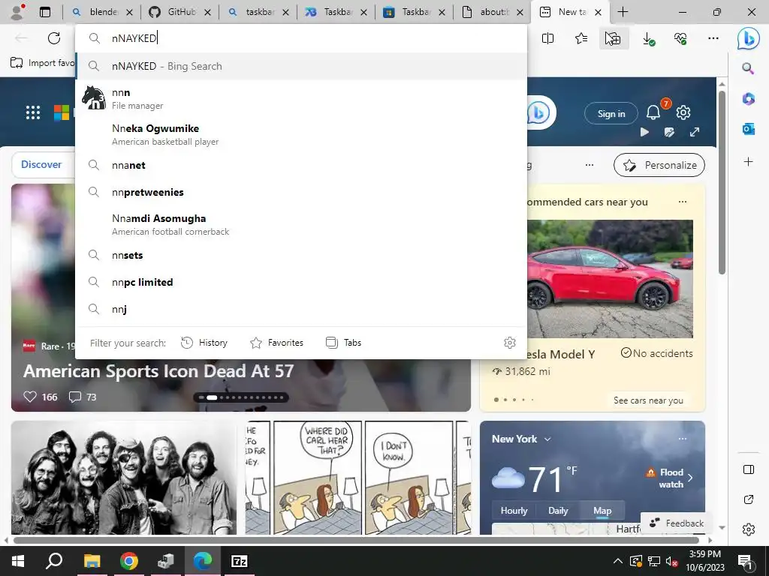Screen dimensions: 769x576
Task: Play the background video
Action: (x=644, y=132)
